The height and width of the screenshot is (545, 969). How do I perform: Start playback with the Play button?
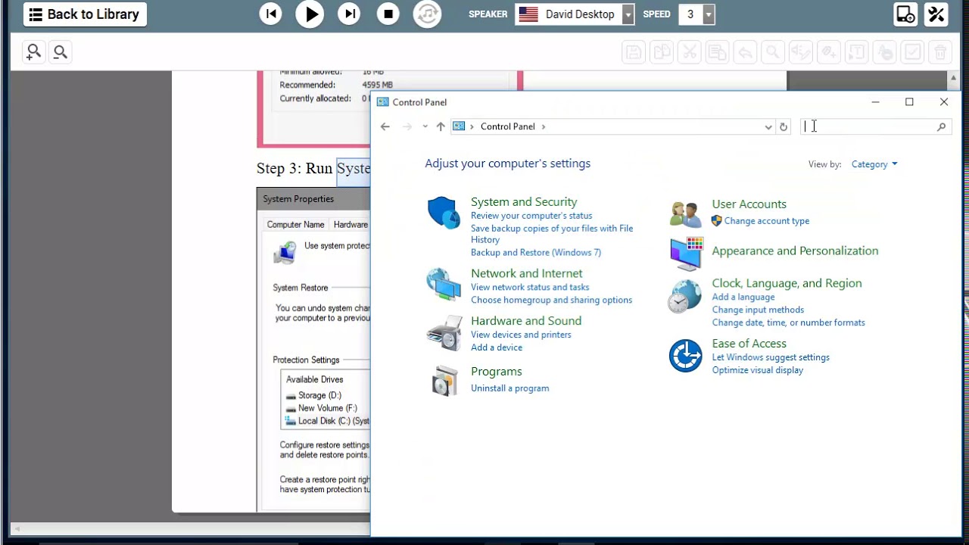click(x=310, y=14)
